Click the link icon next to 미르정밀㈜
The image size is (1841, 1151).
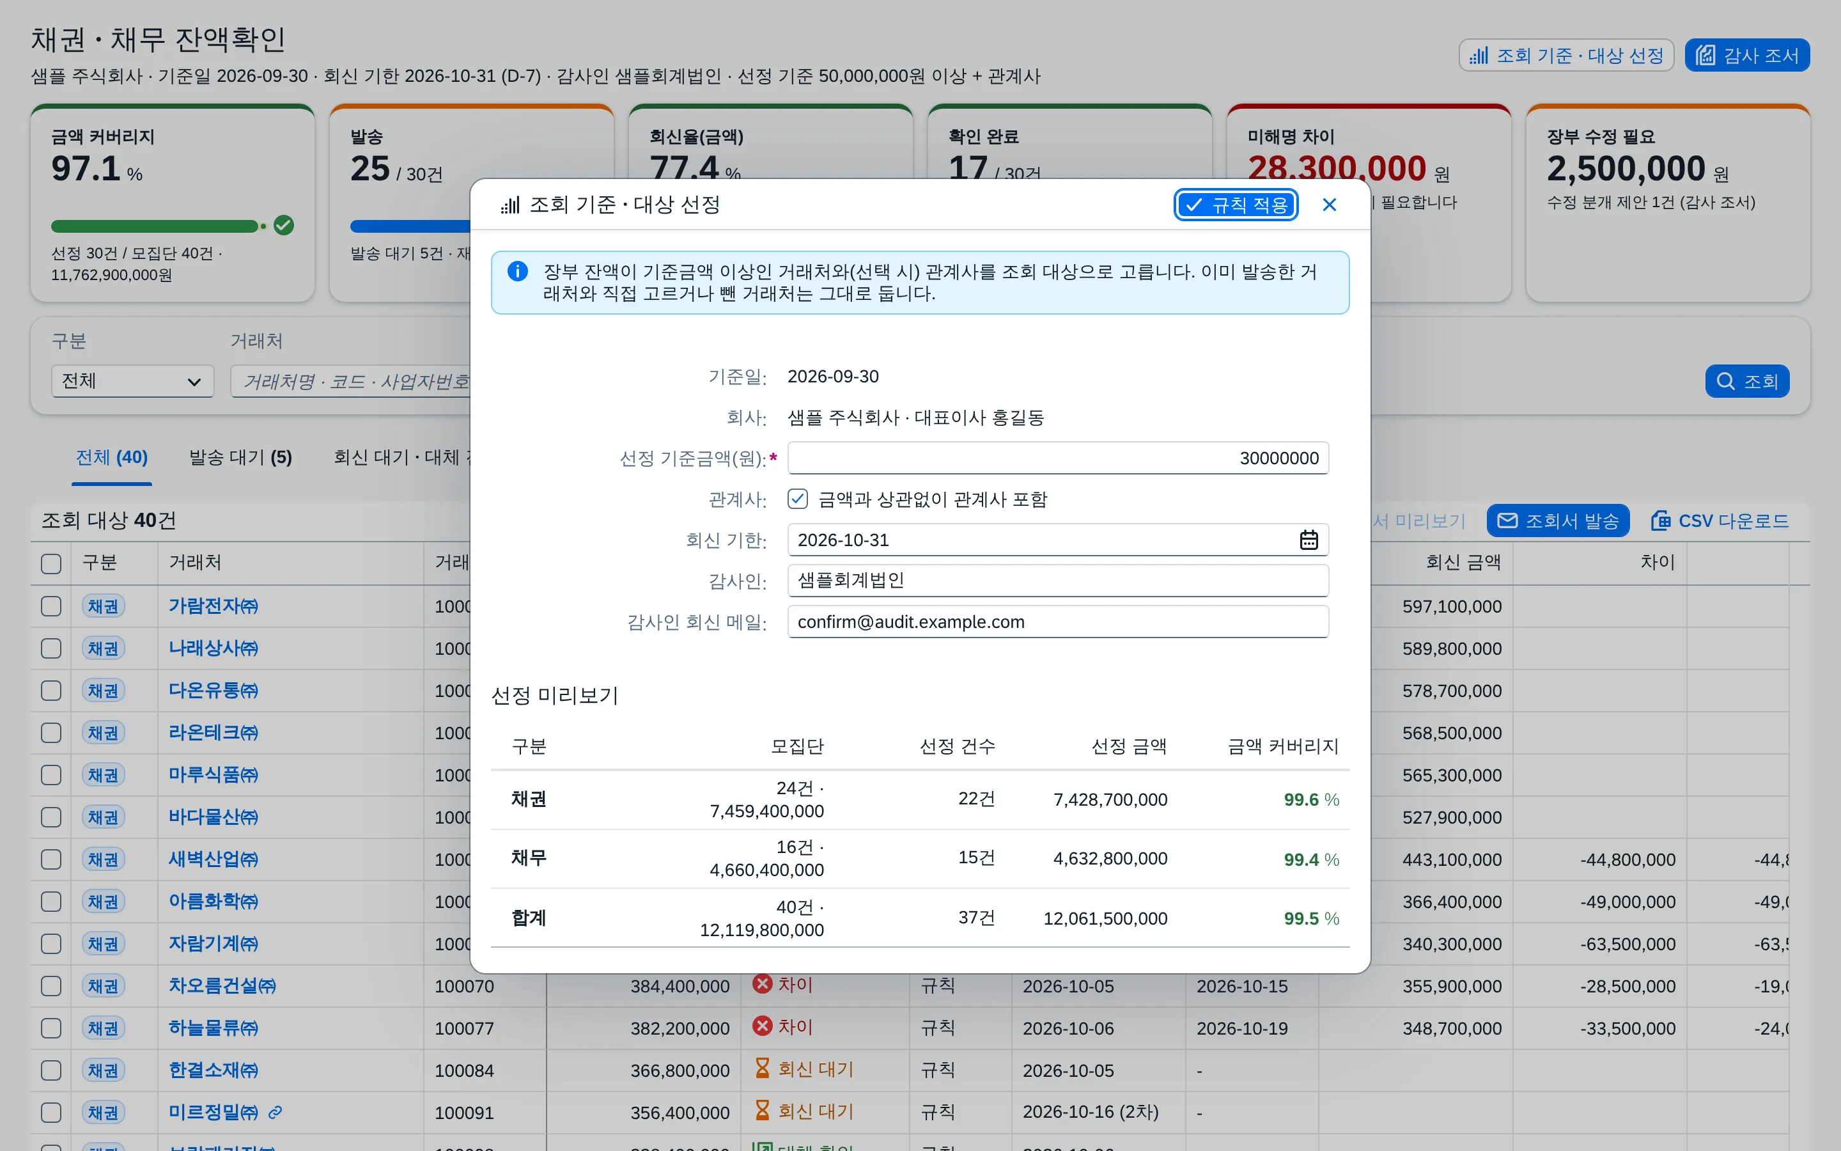click(276, 1112)
